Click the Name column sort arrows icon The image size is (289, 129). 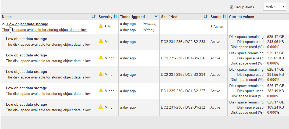94,17
